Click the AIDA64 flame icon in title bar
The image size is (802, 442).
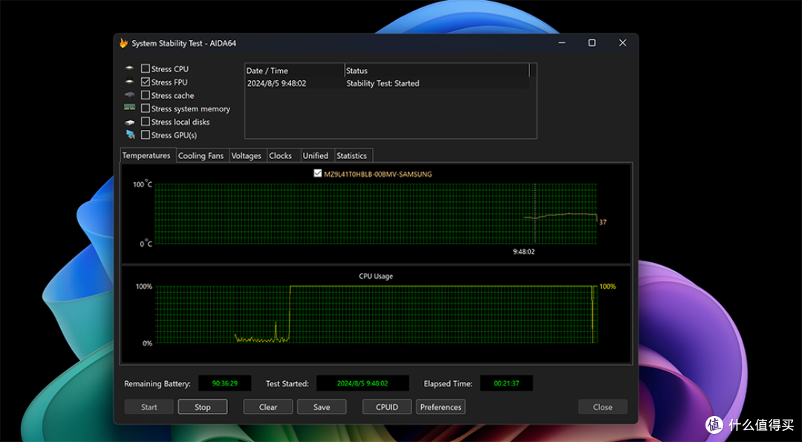[123, 43]
